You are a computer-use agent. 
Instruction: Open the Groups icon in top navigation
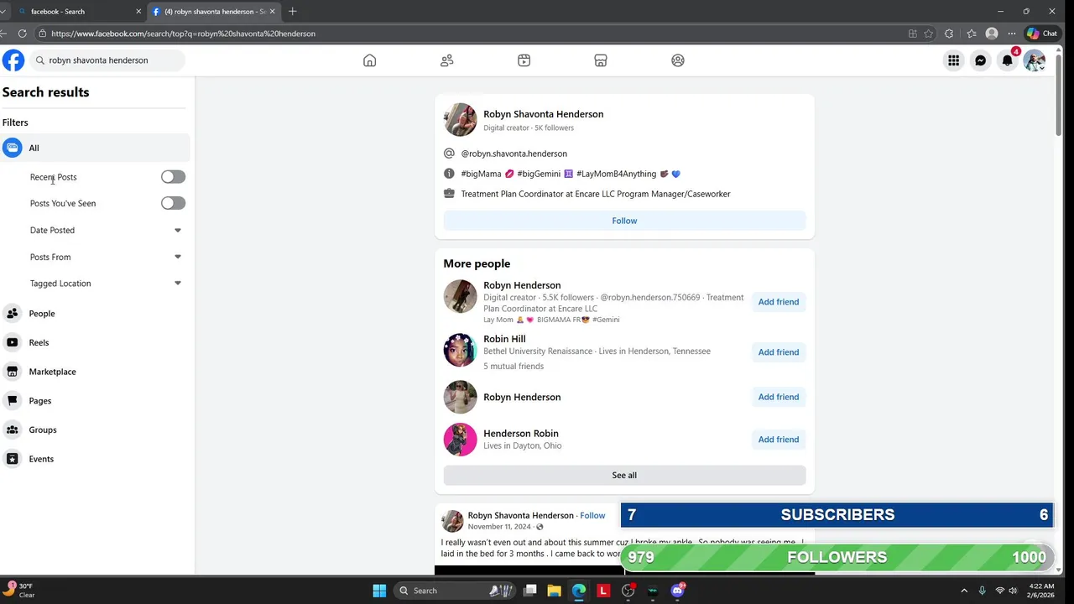pyautogui.click(x=678, y=60)
